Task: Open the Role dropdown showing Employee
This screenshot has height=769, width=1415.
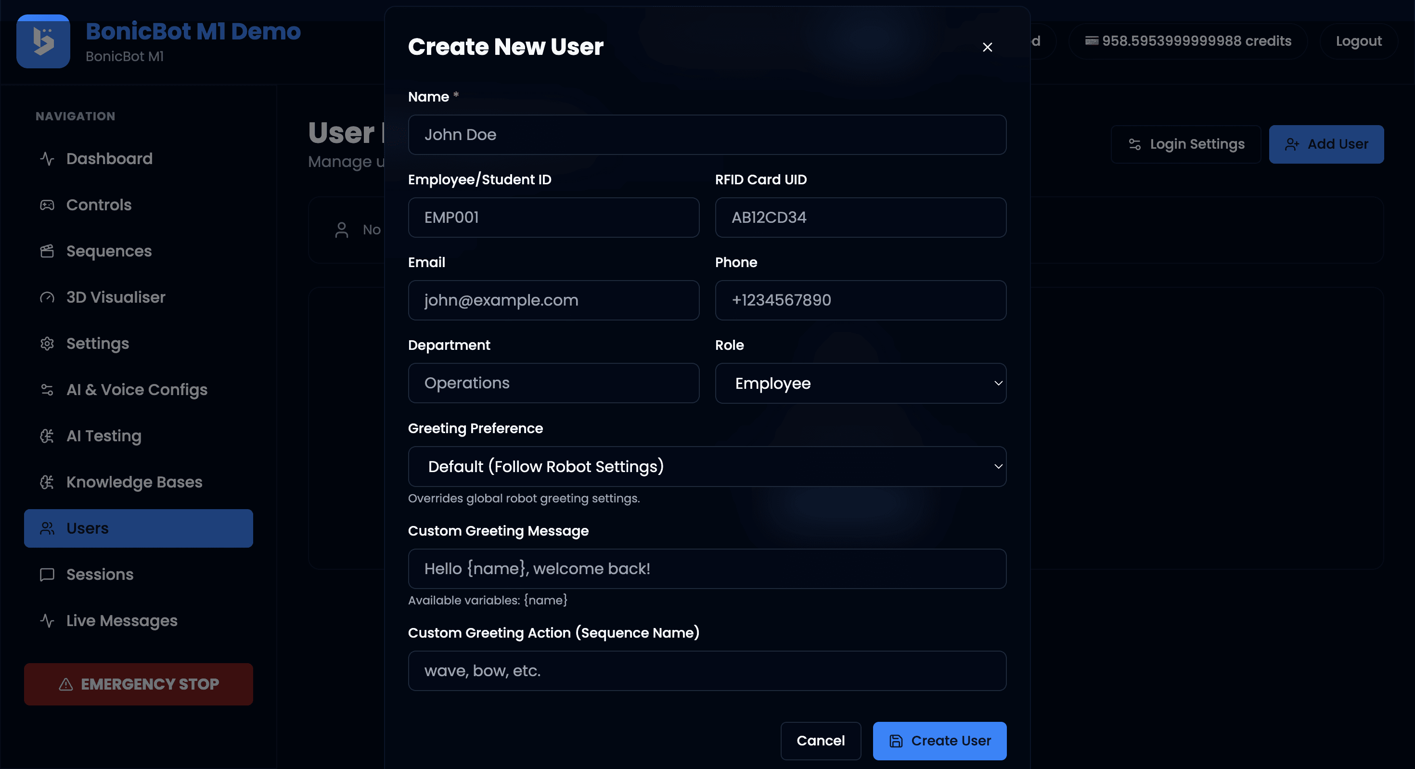Action: [x=860, y=383]
